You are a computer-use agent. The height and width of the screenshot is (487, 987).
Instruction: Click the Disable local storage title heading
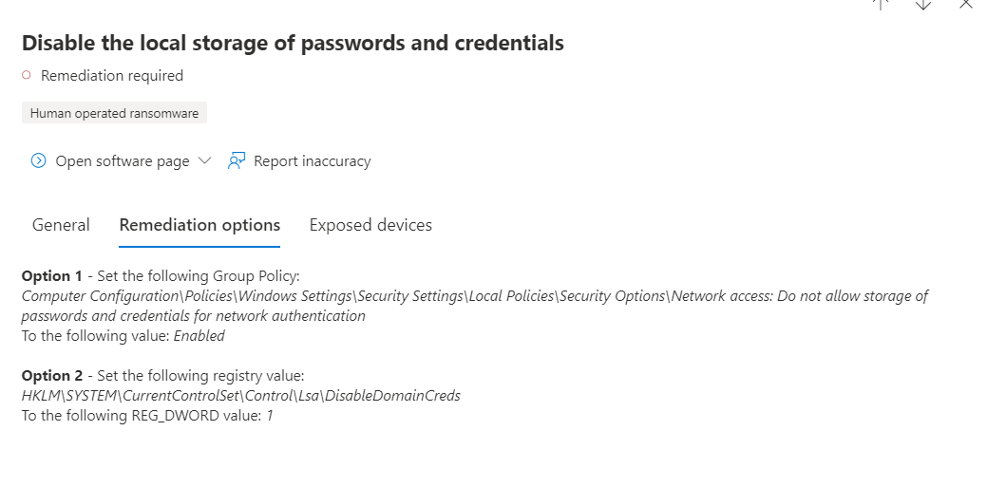click(293, 43)
